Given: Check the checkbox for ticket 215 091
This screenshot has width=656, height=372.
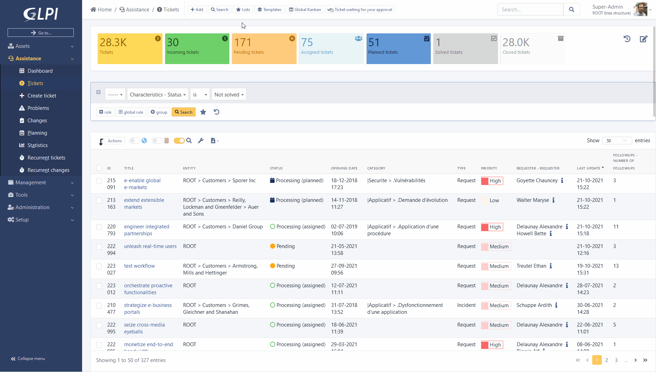Looking at the screenshot, I should point(99,181).
